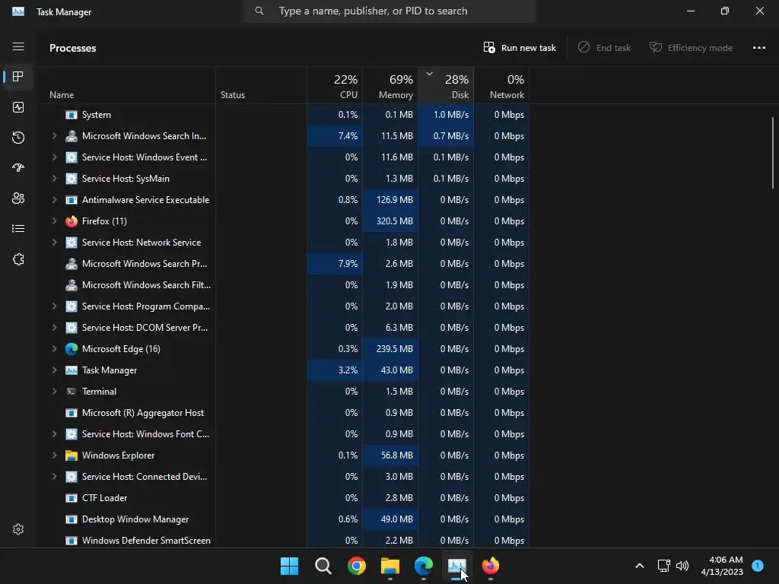This screenshot has height=584, width=779.
Task: Select Microsoft (R) Aggregator Host row
Action: (x=285, y=413)
